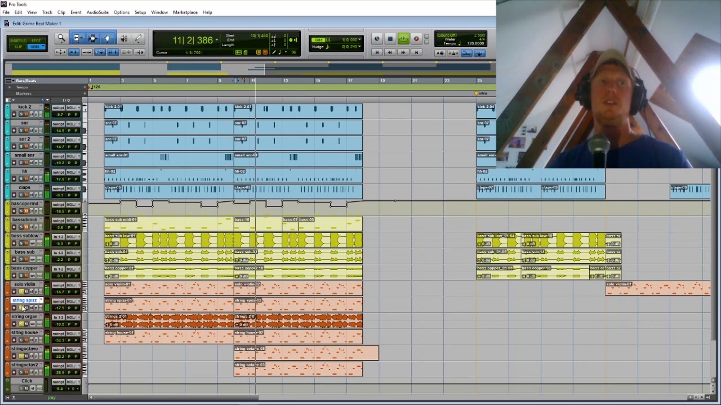Mute the small snr track

26,163
